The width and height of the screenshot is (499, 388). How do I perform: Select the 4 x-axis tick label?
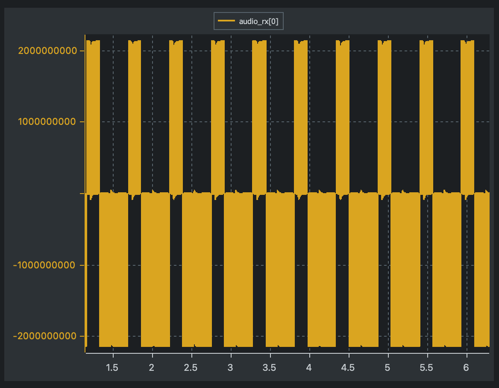(x=308, y=368)
